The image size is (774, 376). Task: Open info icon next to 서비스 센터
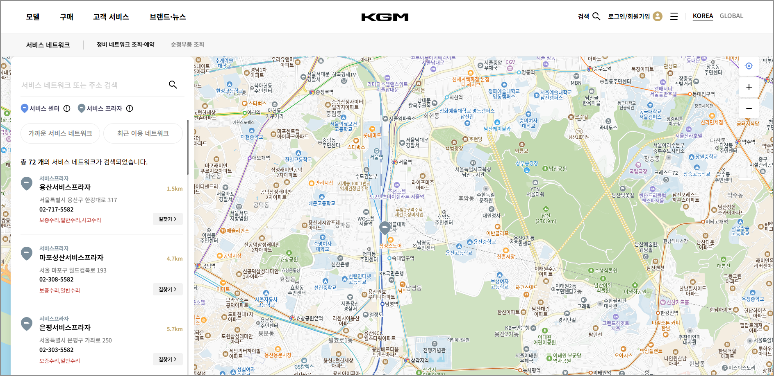(67, 108)
